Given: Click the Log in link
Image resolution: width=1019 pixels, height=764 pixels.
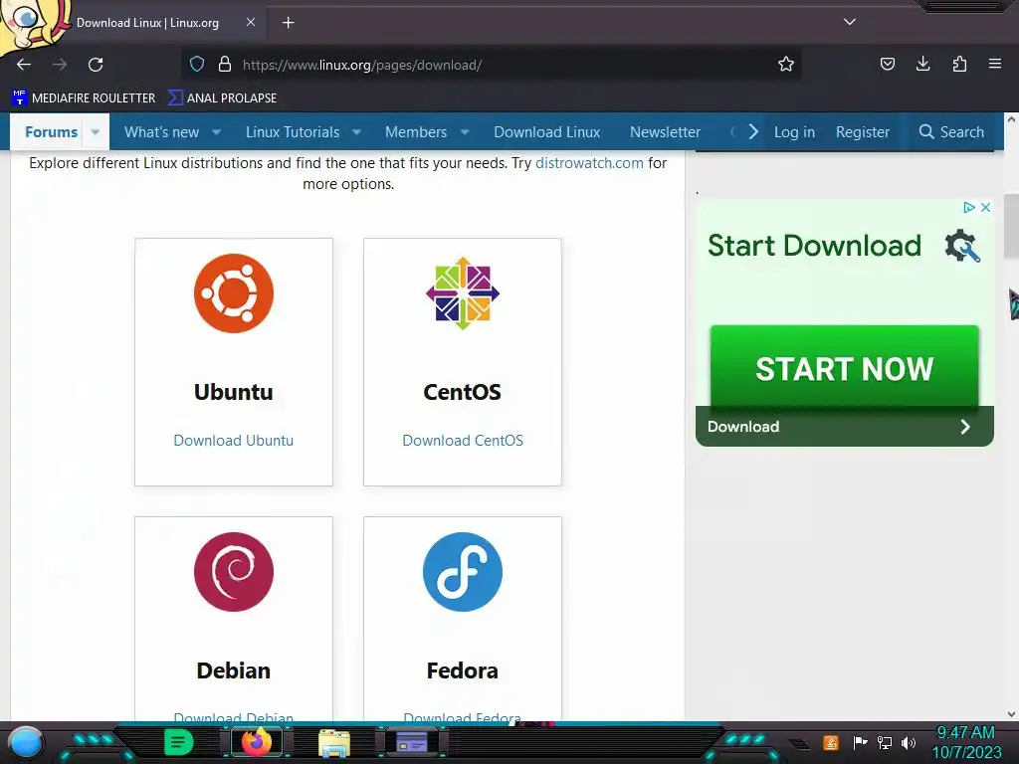Looking at the screenshot, I should tap(794, 132).
